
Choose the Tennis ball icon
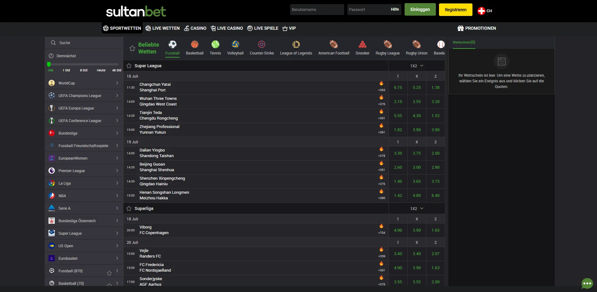[215, 44]
